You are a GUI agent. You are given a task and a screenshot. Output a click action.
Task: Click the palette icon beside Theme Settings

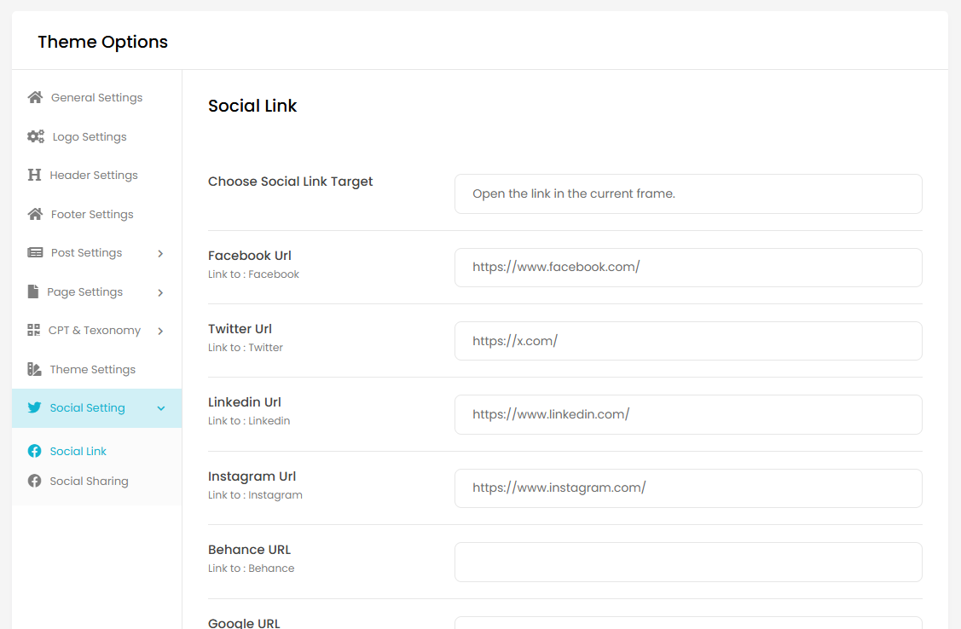[x=34, y=369]
